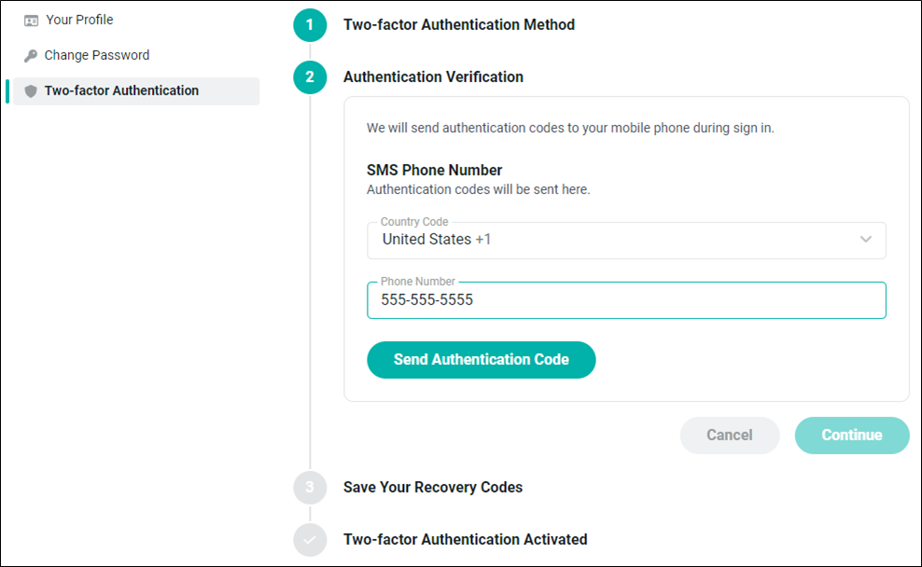Click the Your Profile card icon
This screenshot has width=922, height=567.
pyautogui.click(x=31, y=21)
